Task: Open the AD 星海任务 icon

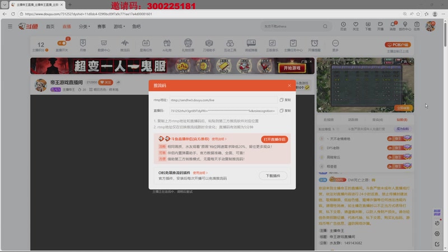Action: click(146, 45)
